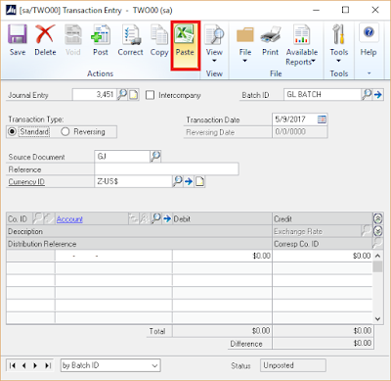
Task: Go to the first record
Action: click(13, 365)
